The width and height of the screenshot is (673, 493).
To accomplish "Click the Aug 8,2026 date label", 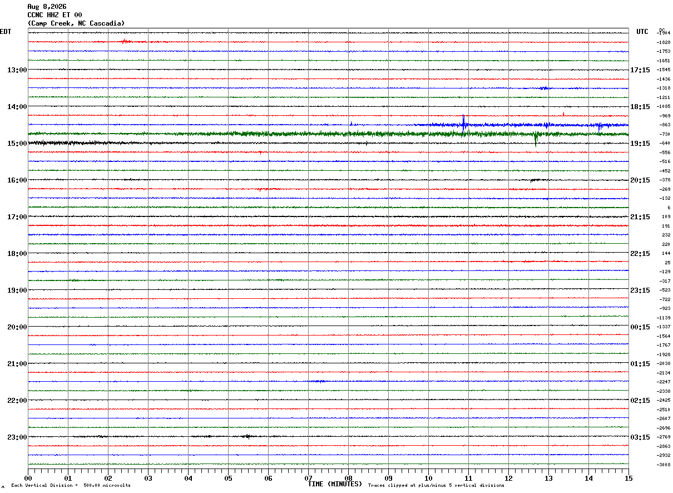I will pos(47,7).
